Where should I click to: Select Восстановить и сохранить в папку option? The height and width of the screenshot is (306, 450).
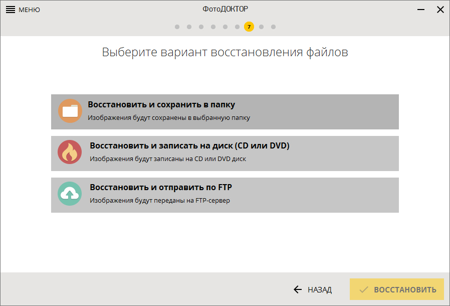pos(225,112)
